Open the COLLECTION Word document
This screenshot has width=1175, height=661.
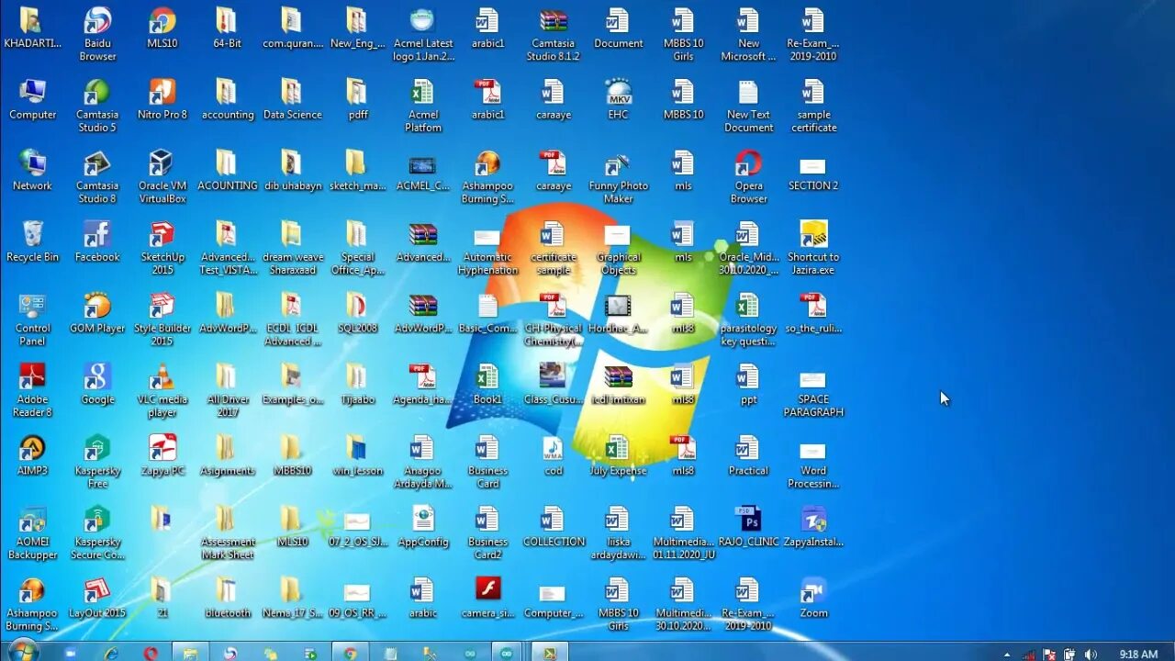553,526
